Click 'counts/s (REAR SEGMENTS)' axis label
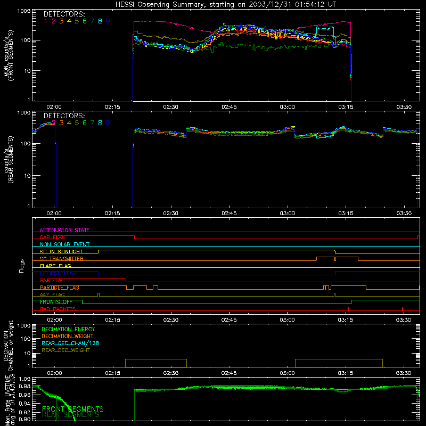The image size is (426, 426). pyautogui.click(x=8, y=160)
